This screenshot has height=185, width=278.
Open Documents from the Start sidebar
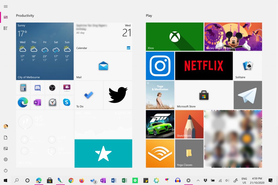click(x=6, y=138)
